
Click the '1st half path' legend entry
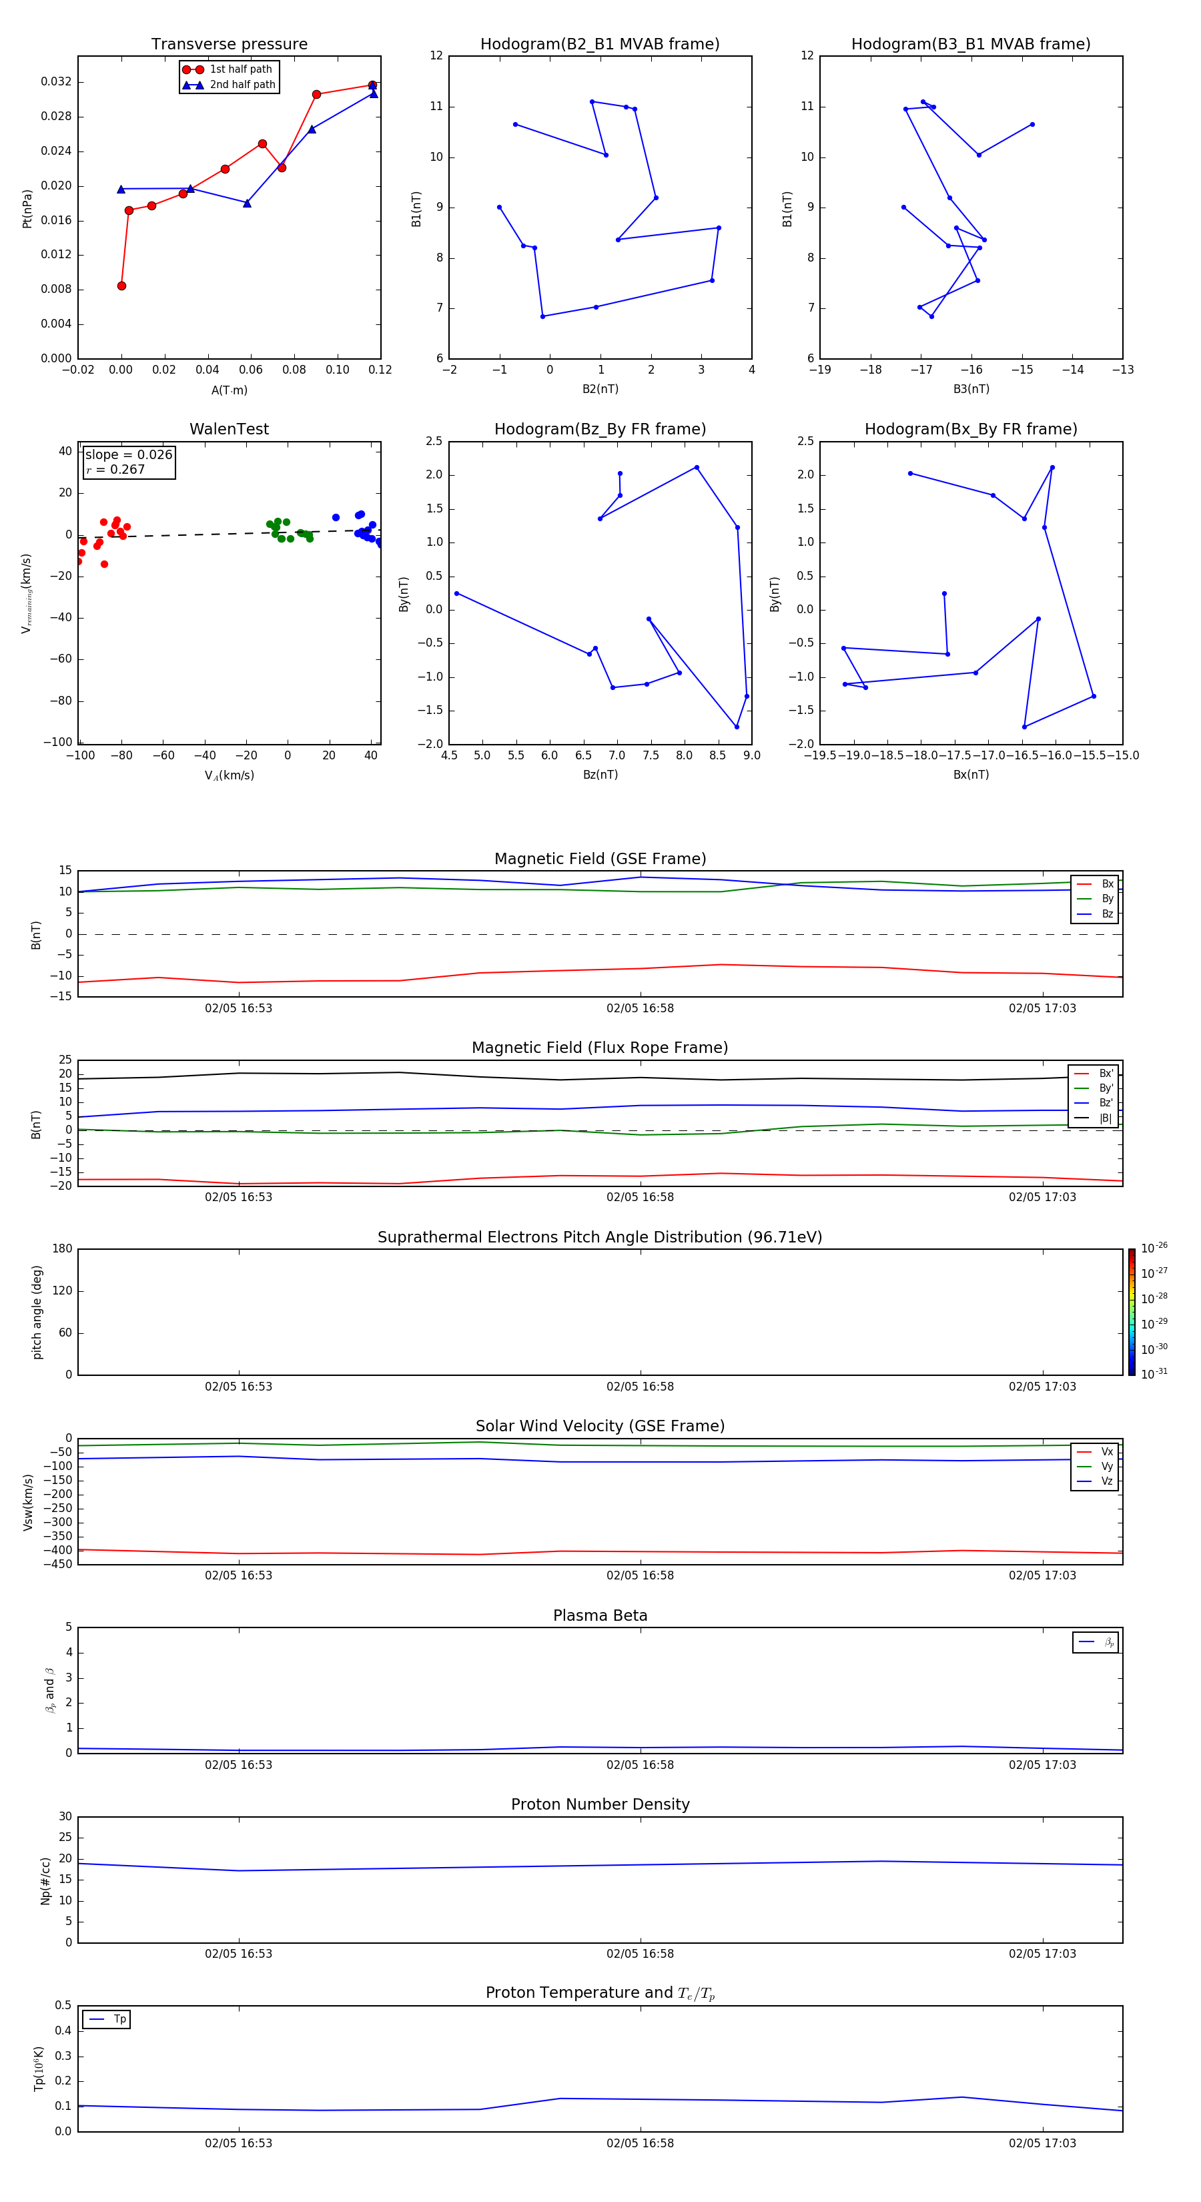pos(229,69)
